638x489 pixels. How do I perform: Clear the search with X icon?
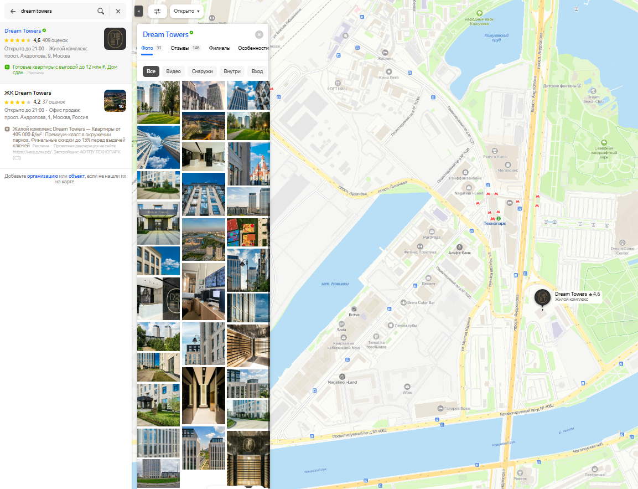118,11
